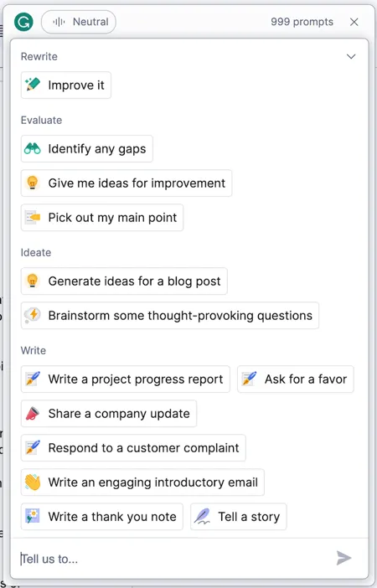Image resolution: width=377 pixels, height=588 pixels.
Task: Open the Neutral tone selector
Action: tap(79, 22)
